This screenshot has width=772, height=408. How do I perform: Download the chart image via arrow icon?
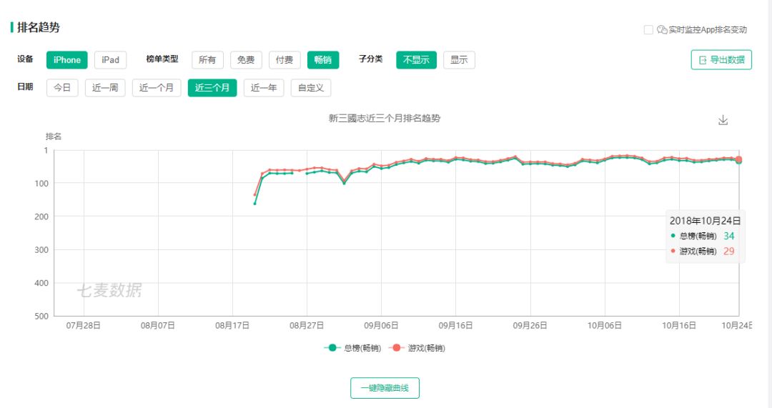pyautogui.click(x=723, y=120)
